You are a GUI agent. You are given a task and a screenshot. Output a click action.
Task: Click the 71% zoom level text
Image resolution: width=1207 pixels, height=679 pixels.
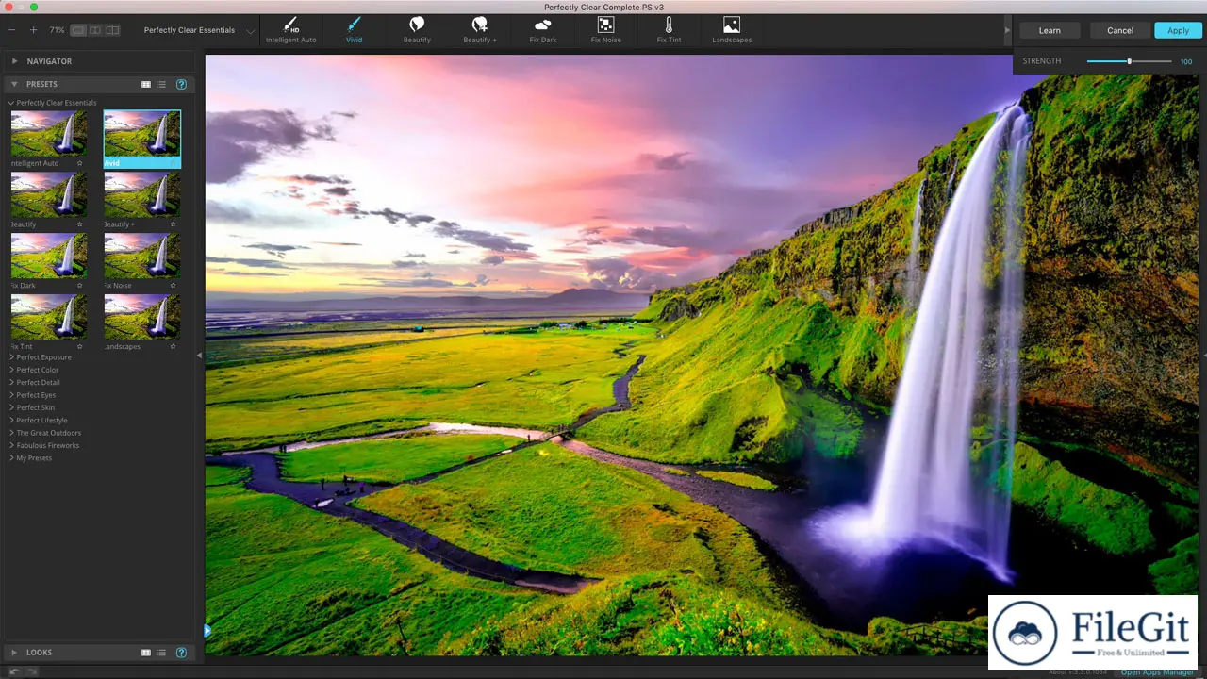click(58, 30)
